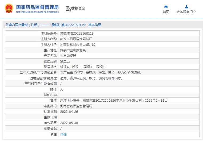Click the 适用范围/预期用途 label

click(43, 78)
